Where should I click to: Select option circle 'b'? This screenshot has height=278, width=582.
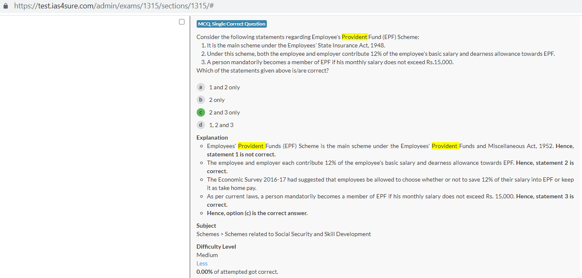[201, 100]
